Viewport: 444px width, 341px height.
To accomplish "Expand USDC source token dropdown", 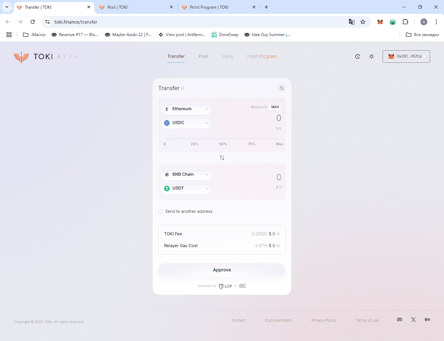I will click(186, 123).
